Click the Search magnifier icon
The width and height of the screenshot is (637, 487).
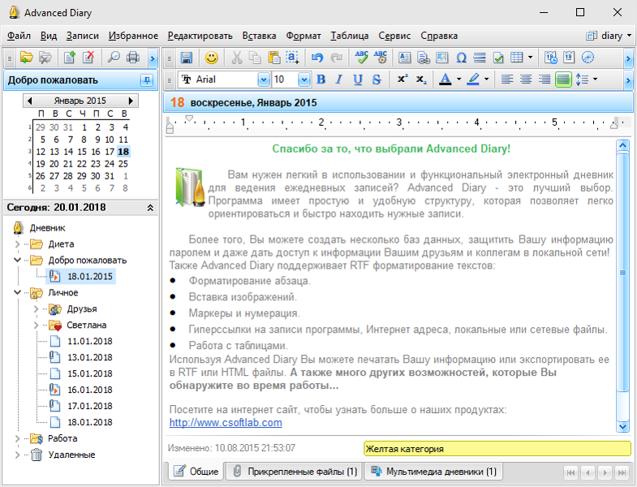tap(114, 58)
